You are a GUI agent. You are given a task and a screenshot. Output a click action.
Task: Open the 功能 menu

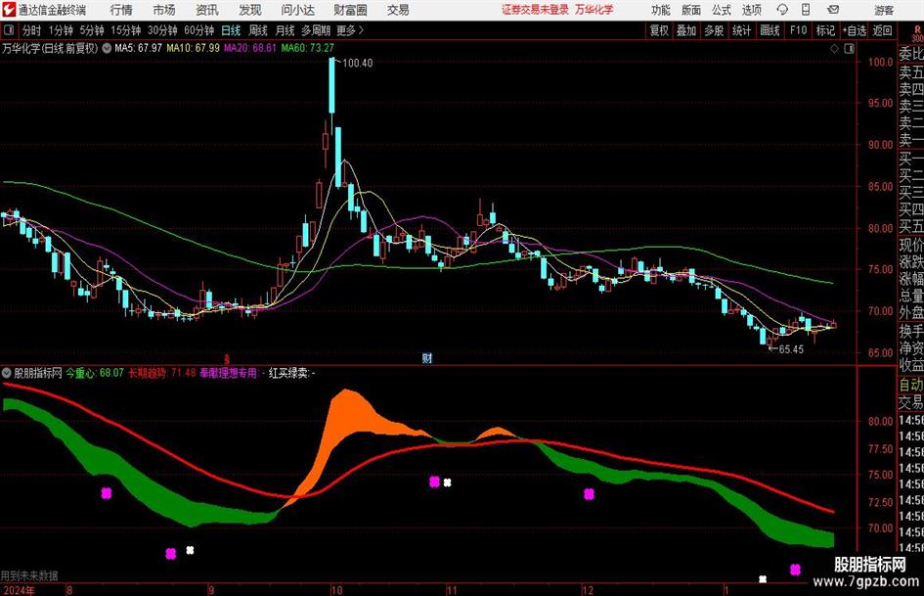pos(661,10)
